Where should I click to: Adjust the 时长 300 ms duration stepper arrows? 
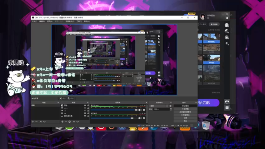tap(171, 109)
